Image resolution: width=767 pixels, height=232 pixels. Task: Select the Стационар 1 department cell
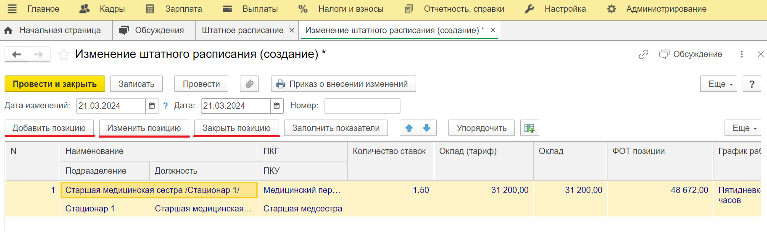coord(105,209)
